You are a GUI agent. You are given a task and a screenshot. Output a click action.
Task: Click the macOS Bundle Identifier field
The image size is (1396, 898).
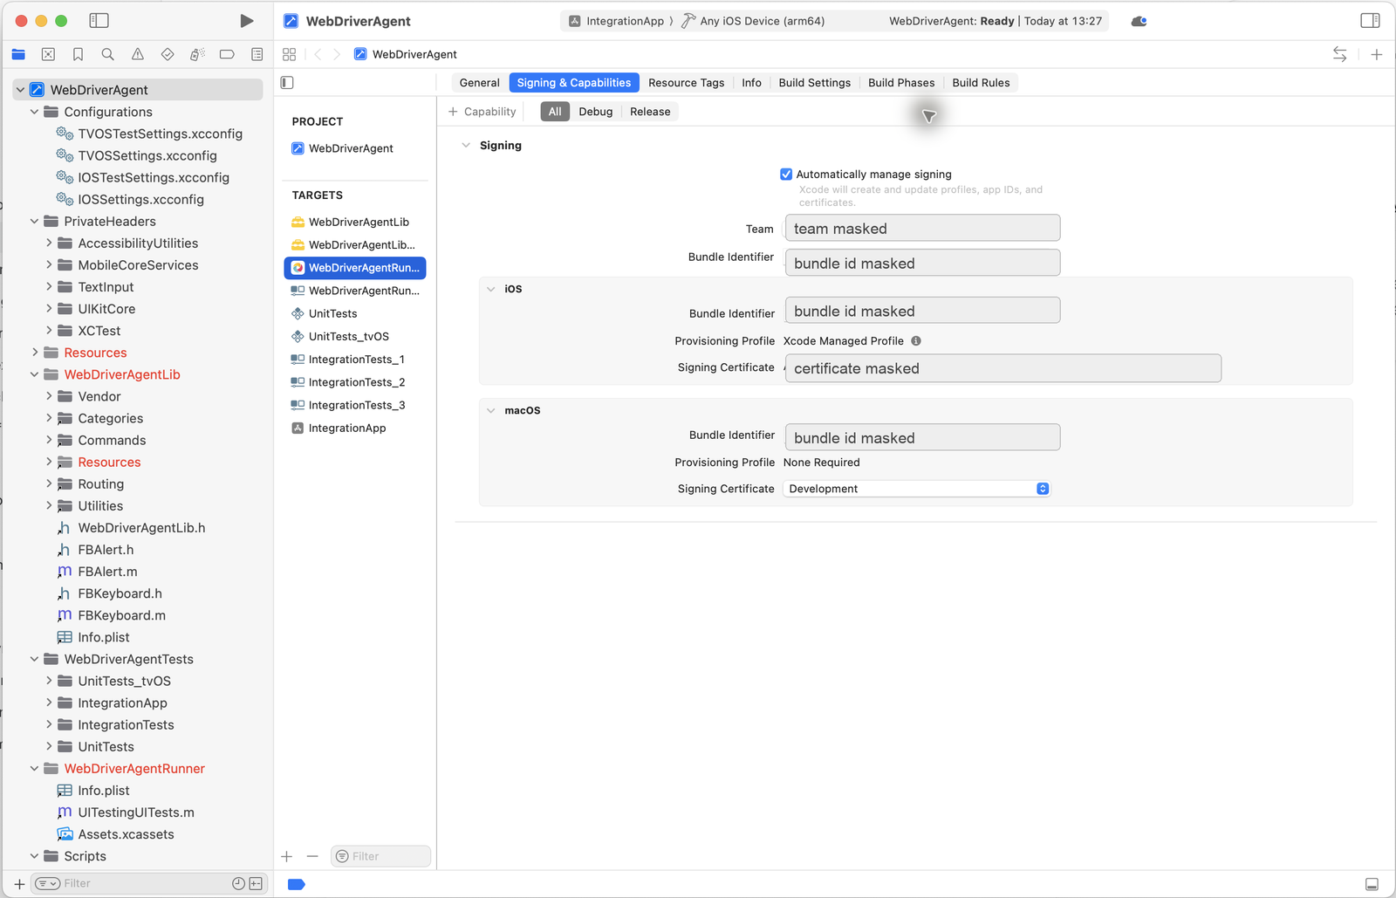[x=922, y=437]
